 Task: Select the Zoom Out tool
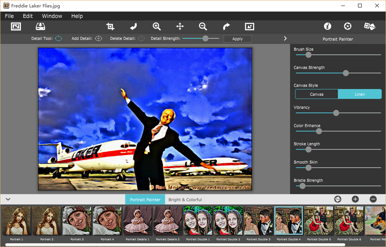pyautogui.click(x=203, y=26)
